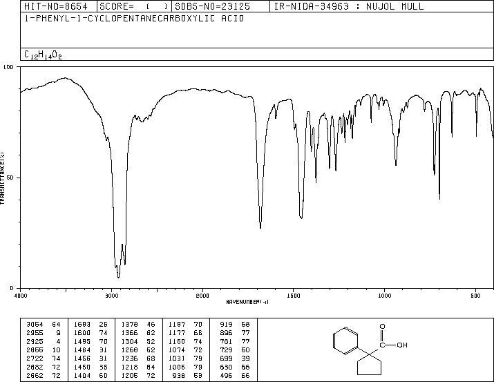Click the SDBS-NO=23125 header cell
494x382 pixels.
tap(220, 6)
